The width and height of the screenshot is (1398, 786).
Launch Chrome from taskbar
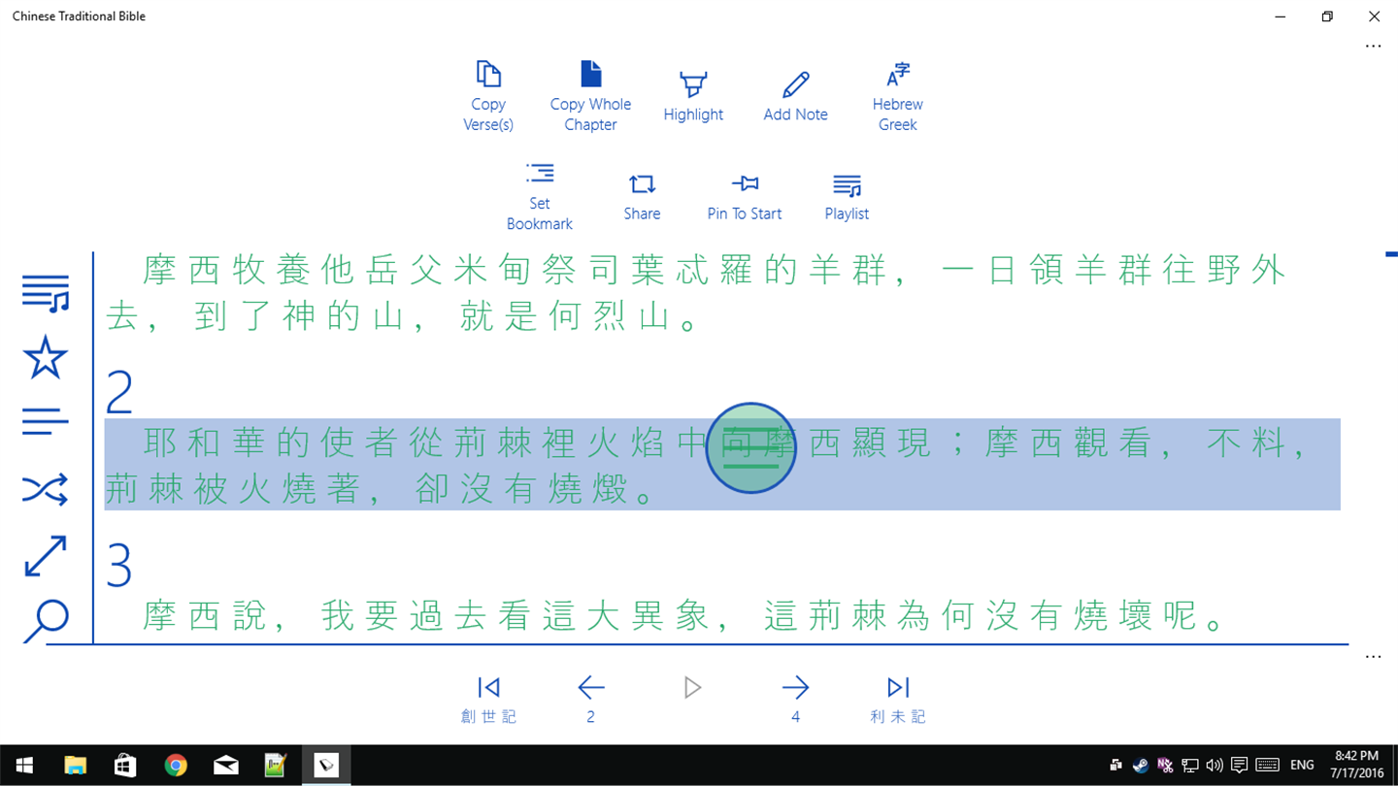pos(176,766)
